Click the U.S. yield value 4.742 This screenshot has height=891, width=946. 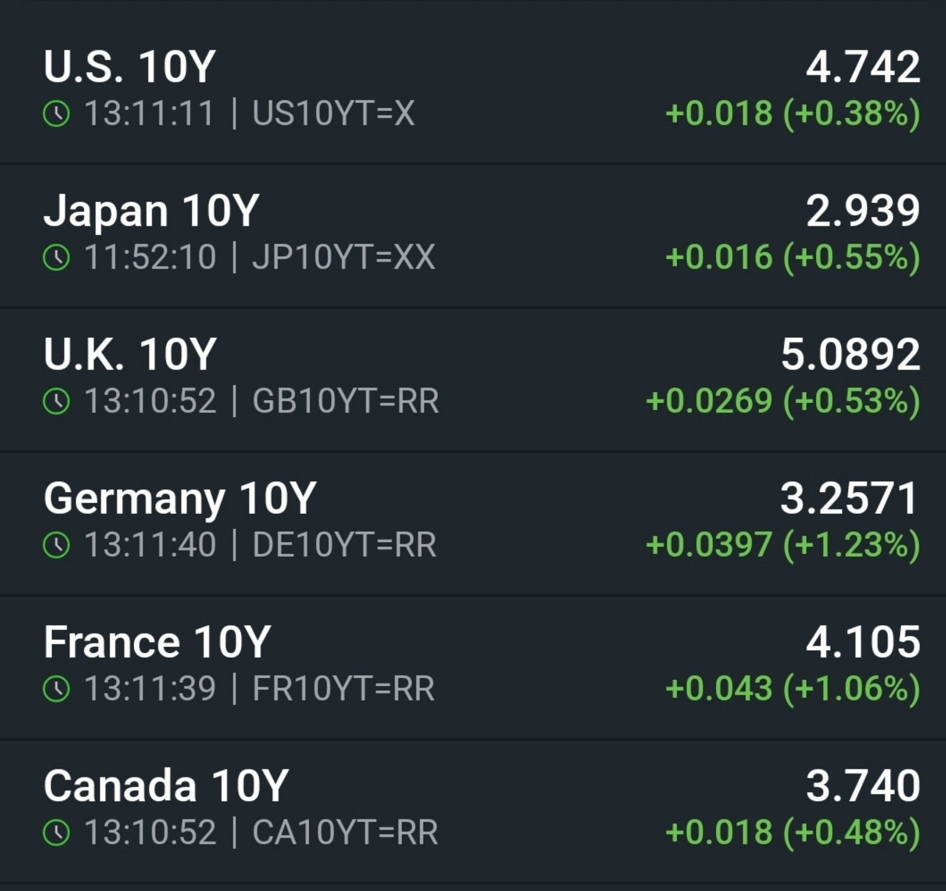point(863,66)
